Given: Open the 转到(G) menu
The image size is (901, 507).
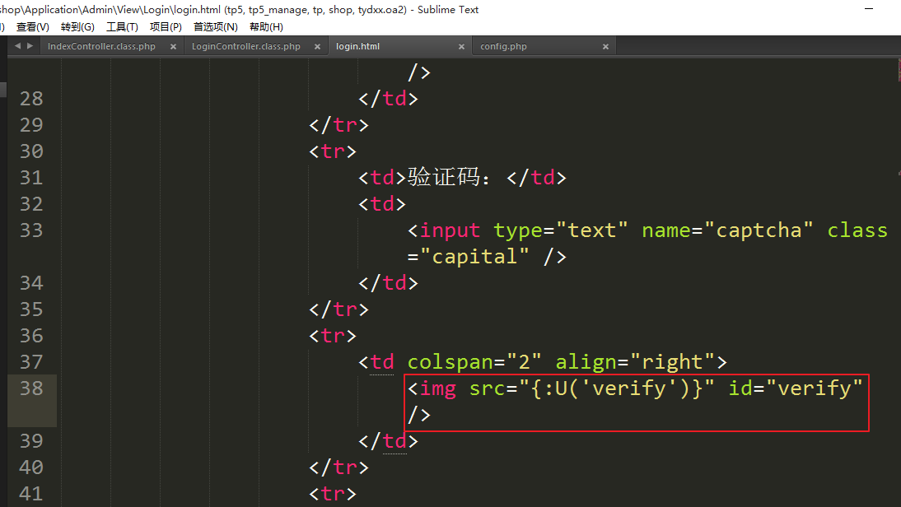Looking at the screenshot, I should (77, 27).
